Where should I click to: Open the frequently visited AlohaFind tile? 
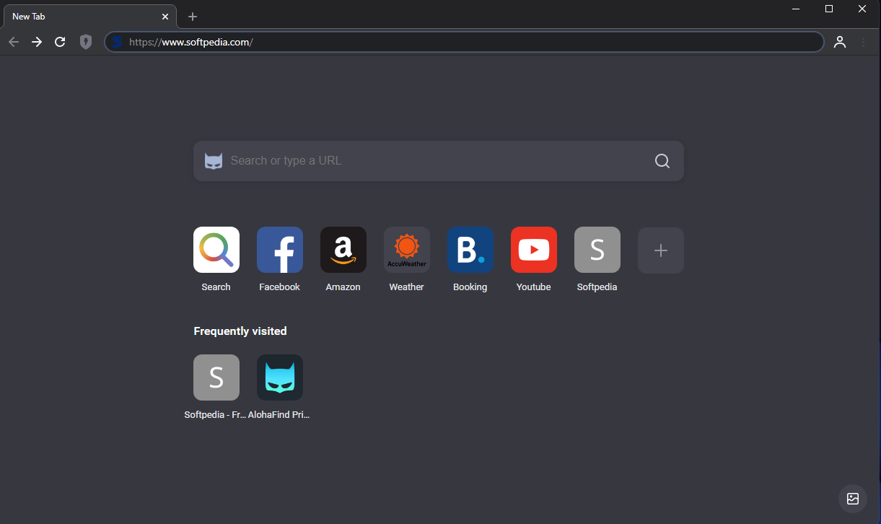tap(280, 377)
